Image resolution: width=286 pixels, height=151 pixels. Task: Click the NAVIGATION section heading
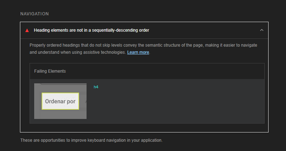[x=35, y=14]
